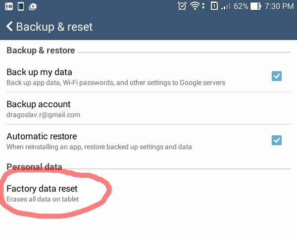Tap the 62% battery percentage text
The image size is (297, 241).
tap(241, 6)
